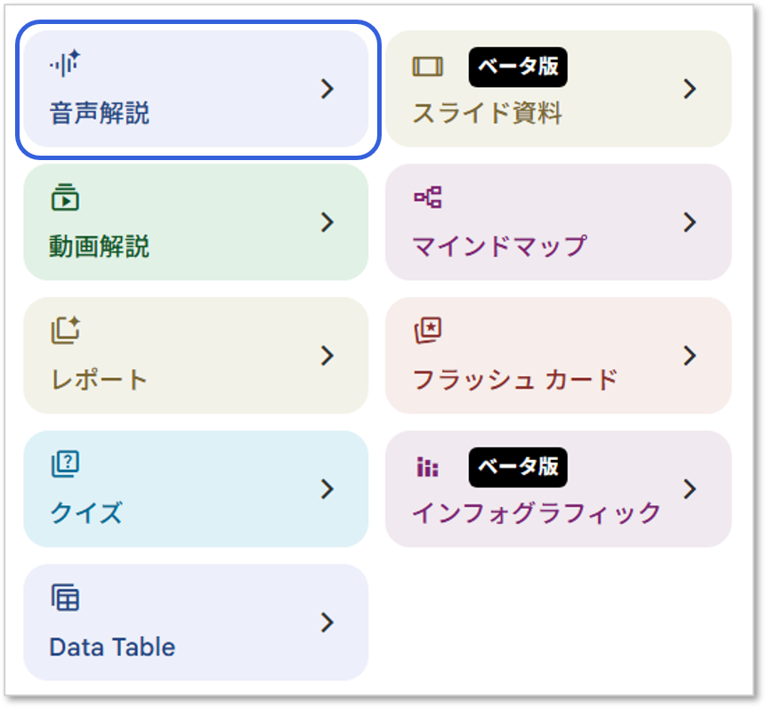Select the 動画解説 label

[99, 246]
